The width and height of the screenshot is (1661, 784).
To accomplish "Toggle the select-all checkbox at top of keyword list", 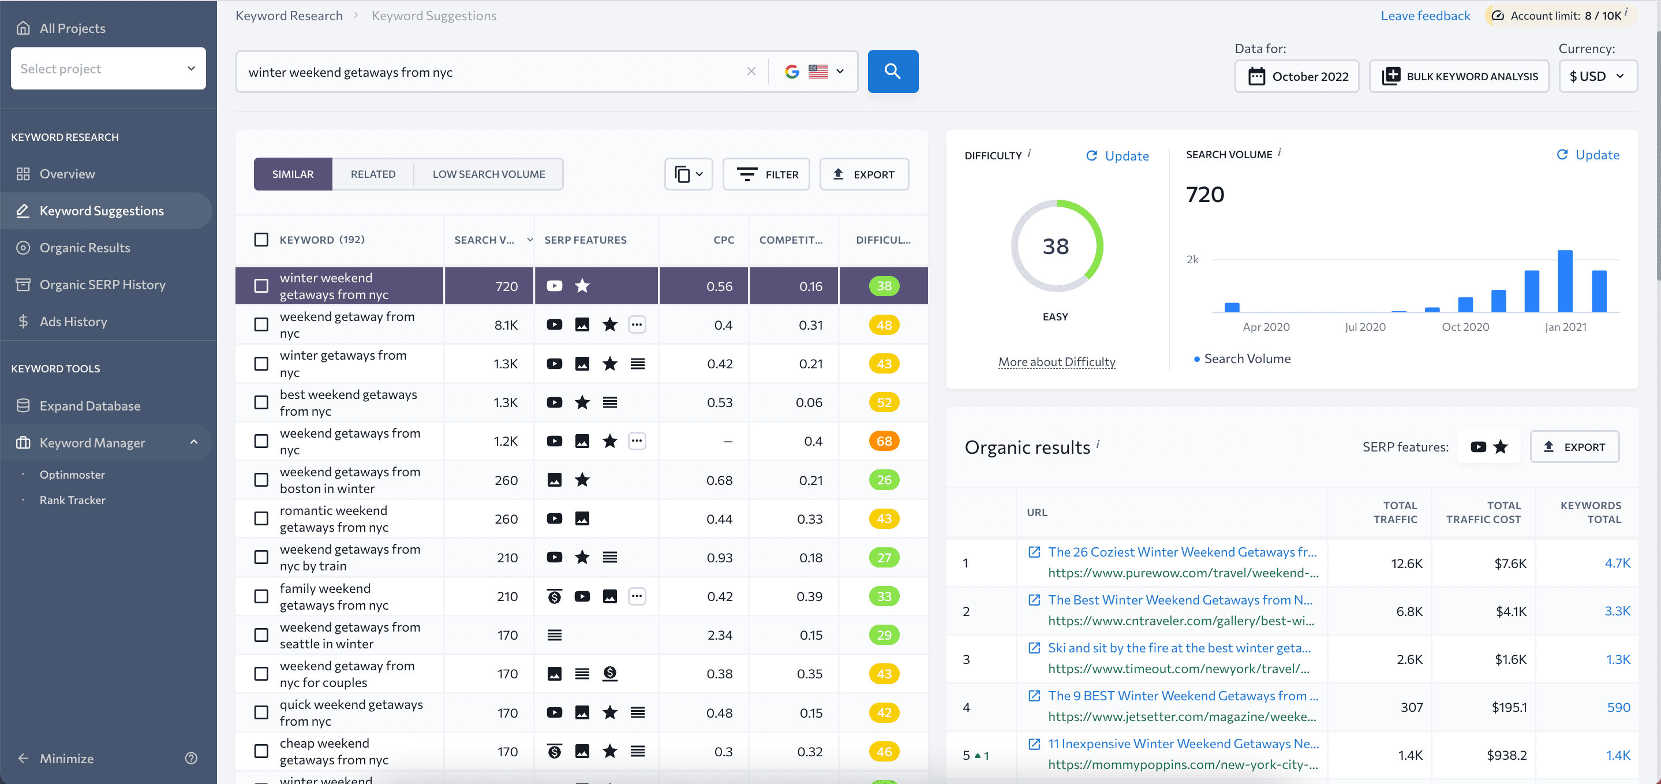I will coord(261,240).
